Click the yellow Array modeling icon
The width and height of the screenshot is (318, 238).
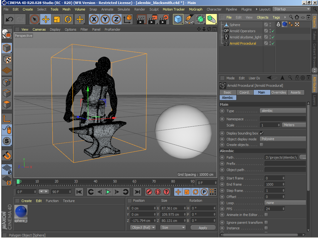[x=211, y=20]
